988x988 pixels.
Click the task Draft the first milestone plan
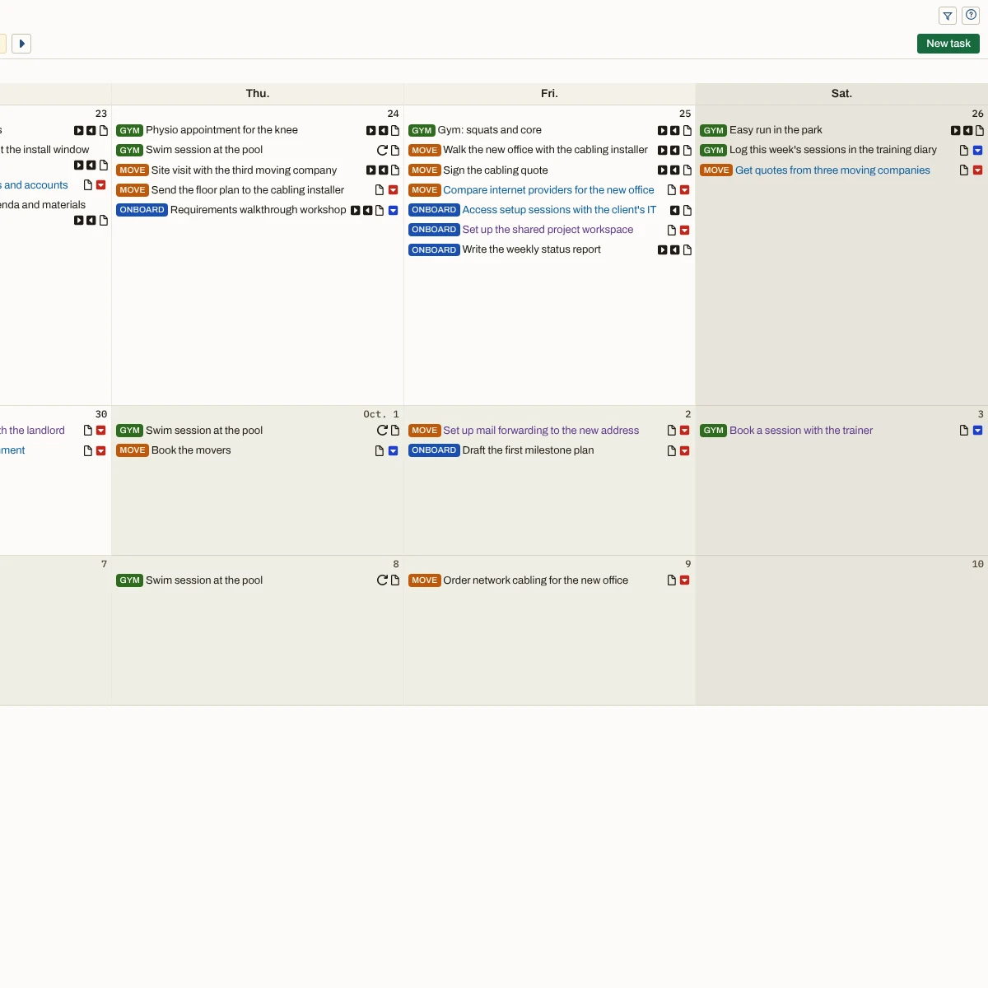[528, 450]
